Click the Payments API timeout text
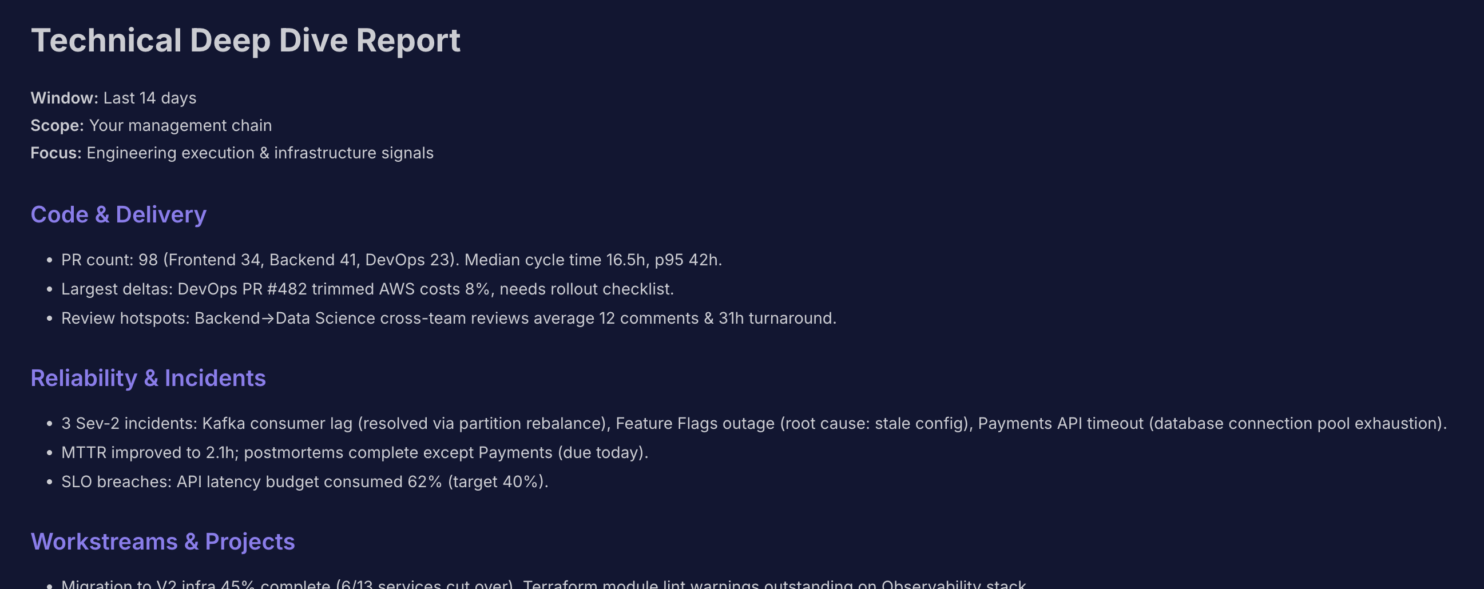1484x589 pixels. [x=1060, y=424]
